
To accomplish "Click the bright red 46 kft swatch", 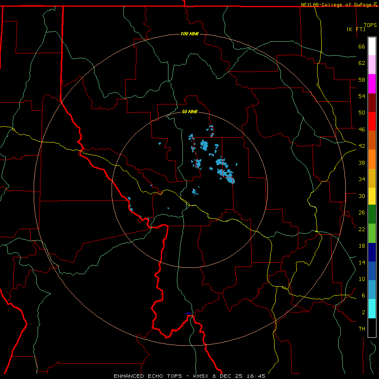I will (372, 121).
